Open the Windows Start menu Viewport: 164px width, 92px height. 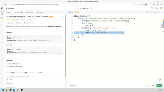click(3, 90)
